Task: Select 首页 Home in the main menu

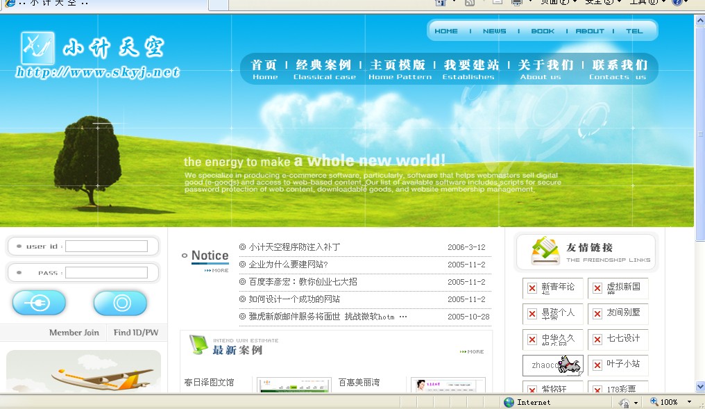Action: (264, 69)
